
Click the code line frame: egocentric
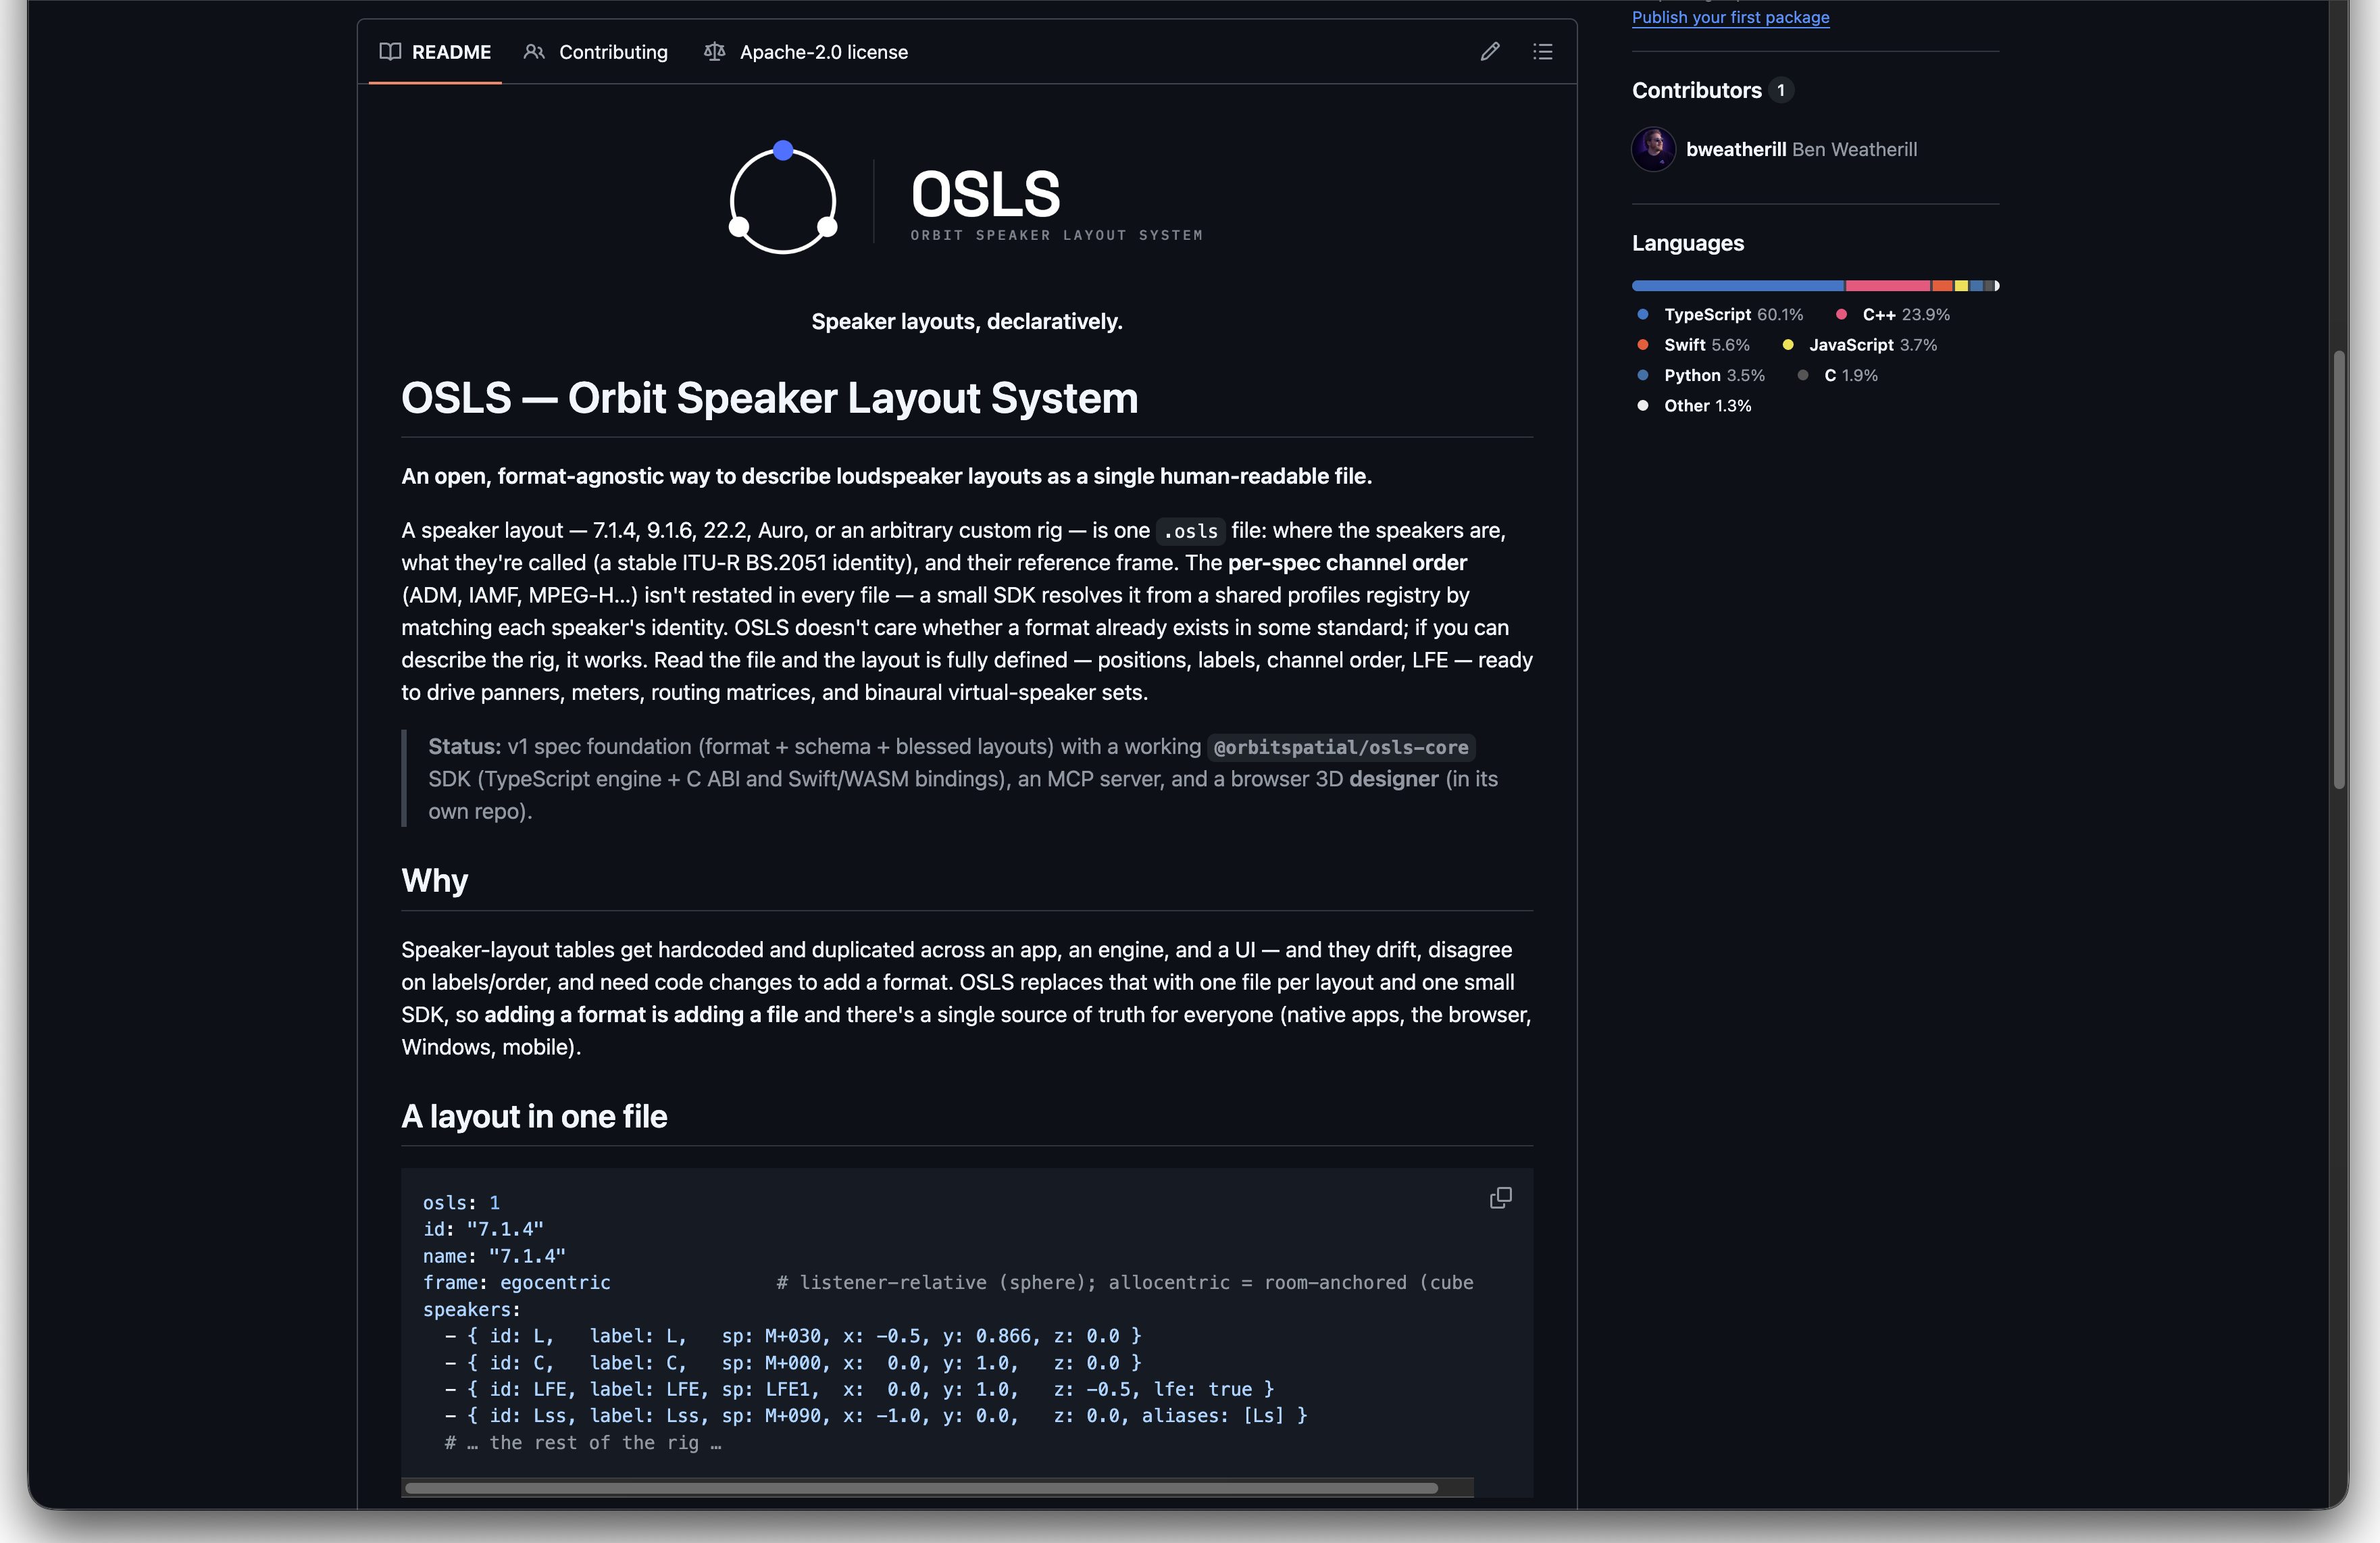point(516,1282)
